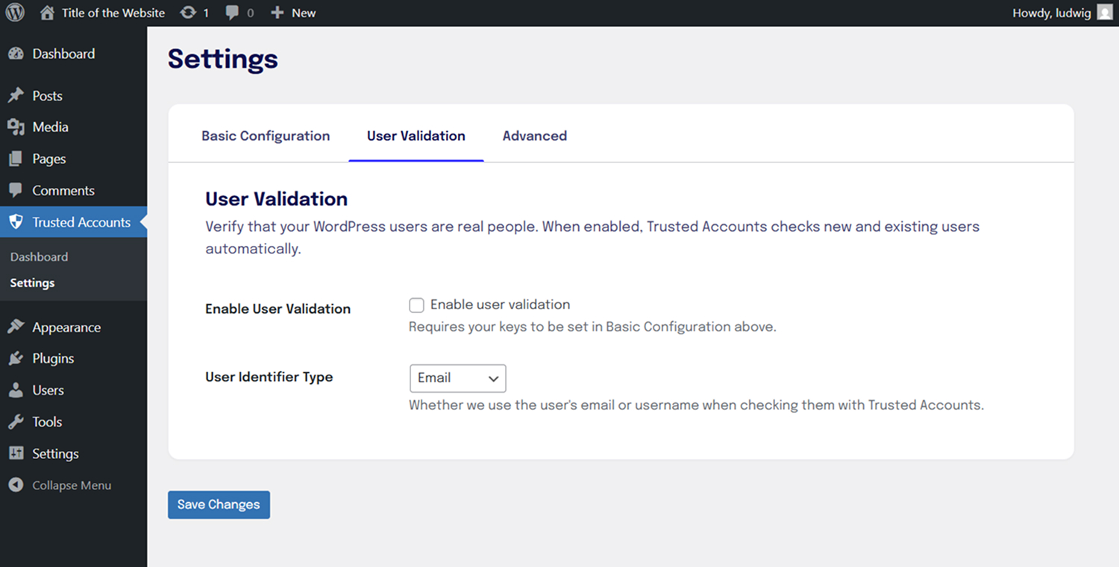Viewport: 1119px width, 567px height.
Task: Open the New content menu
Action: click(293, 13)
